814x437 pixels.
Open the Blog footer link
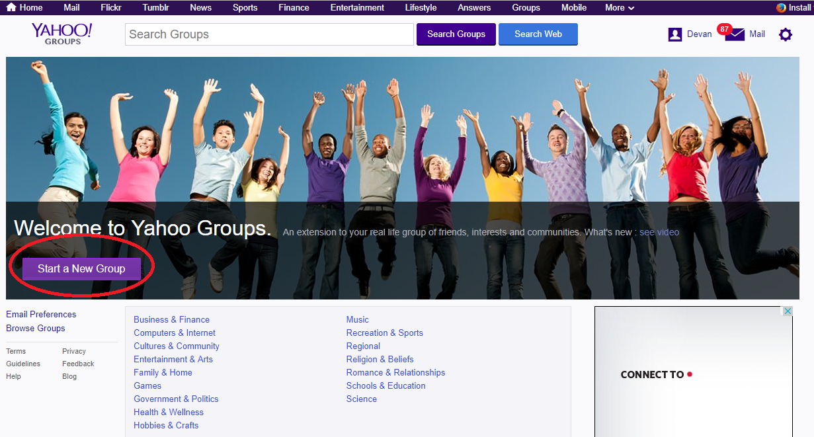click(x=69, y=376)
